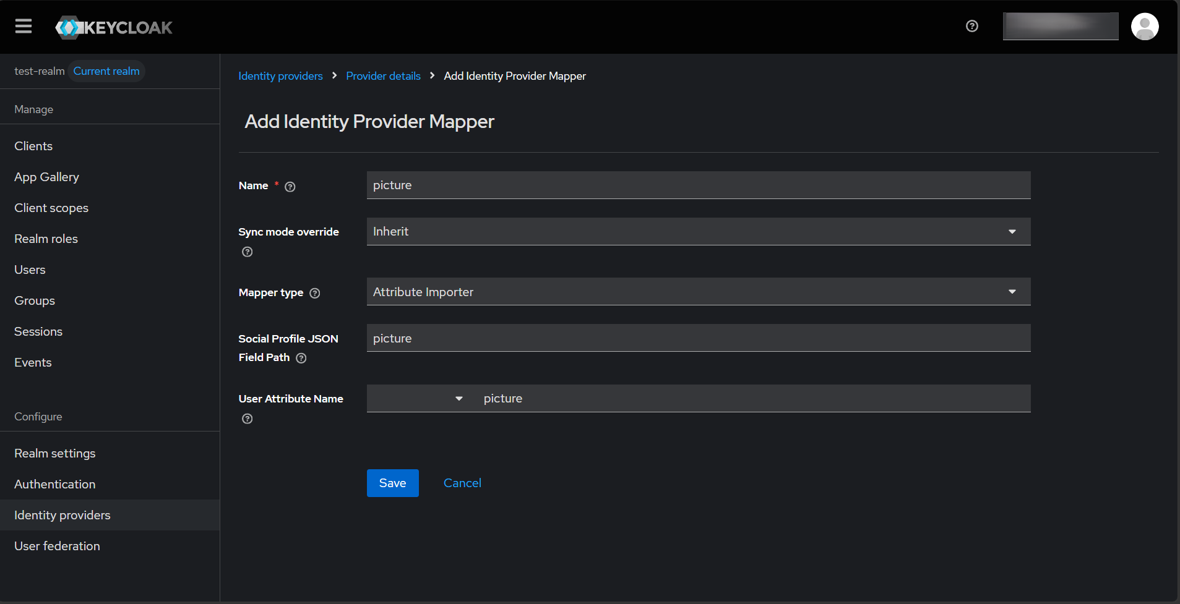Image resolution: width=1180 pixels, height=604 pixels.
Task: Open the Mapper type dropdown
Action: (x=699, y=292)
